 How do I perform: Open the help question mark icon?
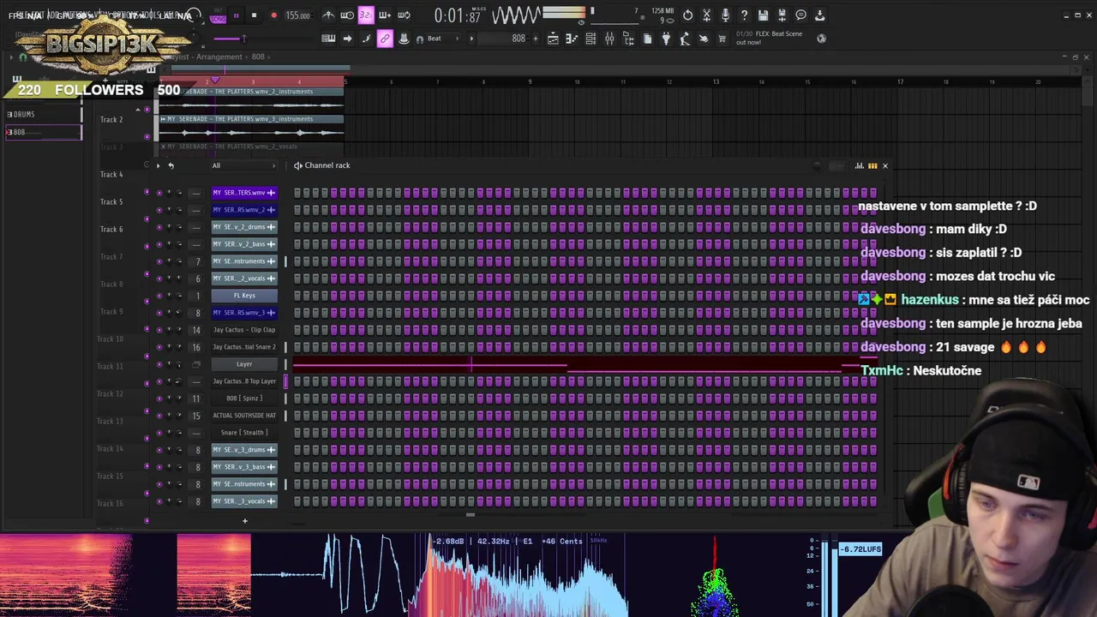coord(744,15)
